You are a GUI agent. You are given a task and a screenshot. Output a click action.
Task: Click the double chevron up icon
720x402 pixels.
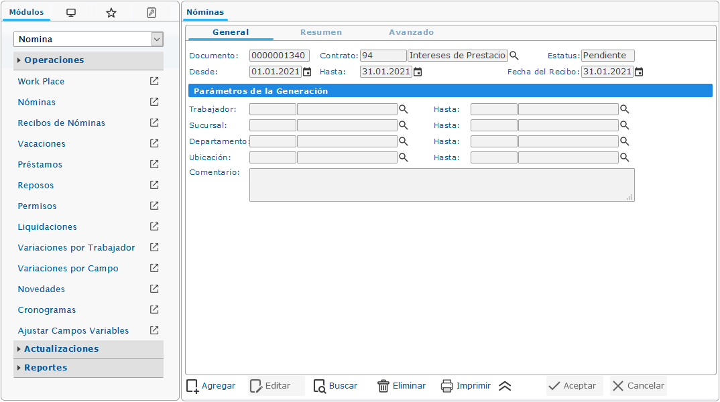click(505, 386)
